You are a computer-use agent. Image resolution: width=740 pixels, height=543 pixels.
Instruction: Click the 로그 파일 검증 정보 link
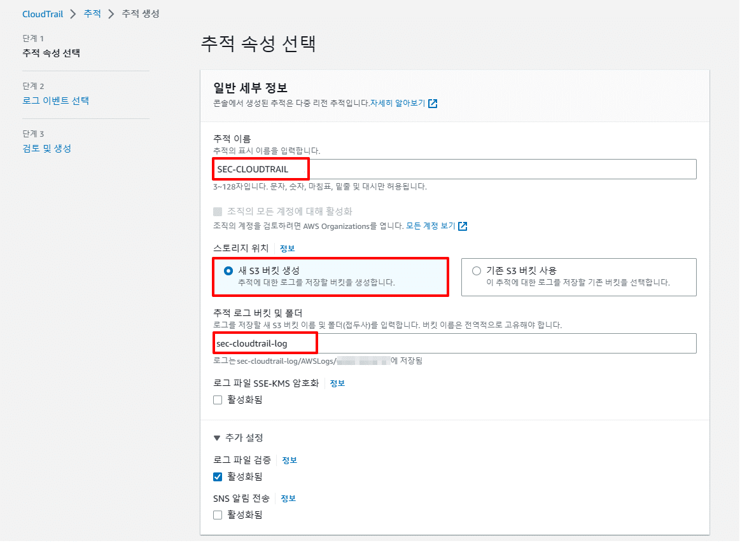(289, 460)
